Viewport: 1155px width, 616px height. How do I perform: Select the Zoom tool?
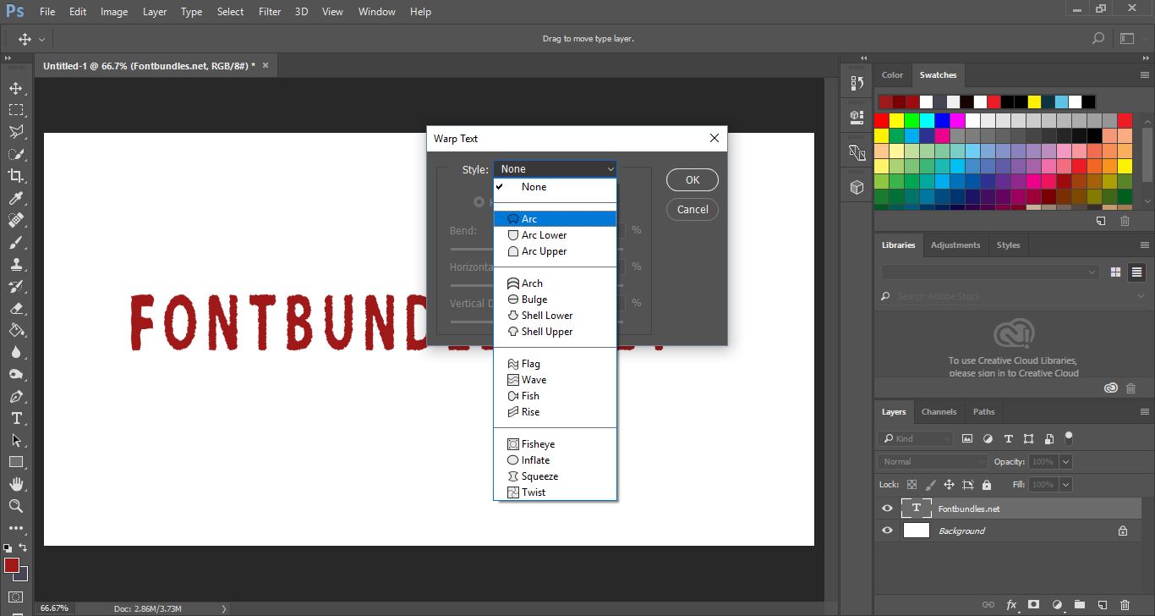(x=16, y=505)
